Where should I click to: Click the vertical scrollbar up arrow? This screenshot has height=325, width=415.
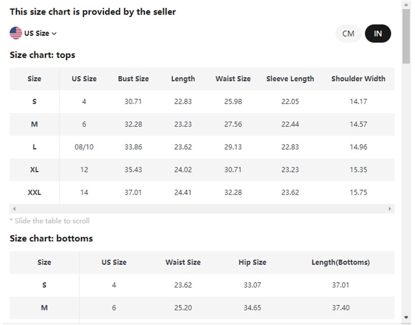point(406,5)
